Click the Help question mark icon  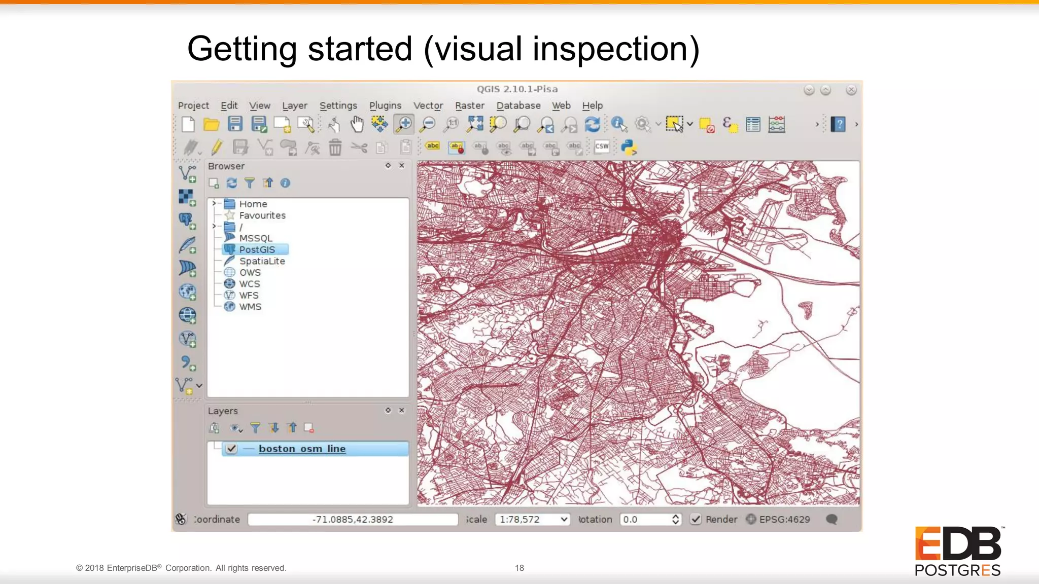(x=839, y=124)
